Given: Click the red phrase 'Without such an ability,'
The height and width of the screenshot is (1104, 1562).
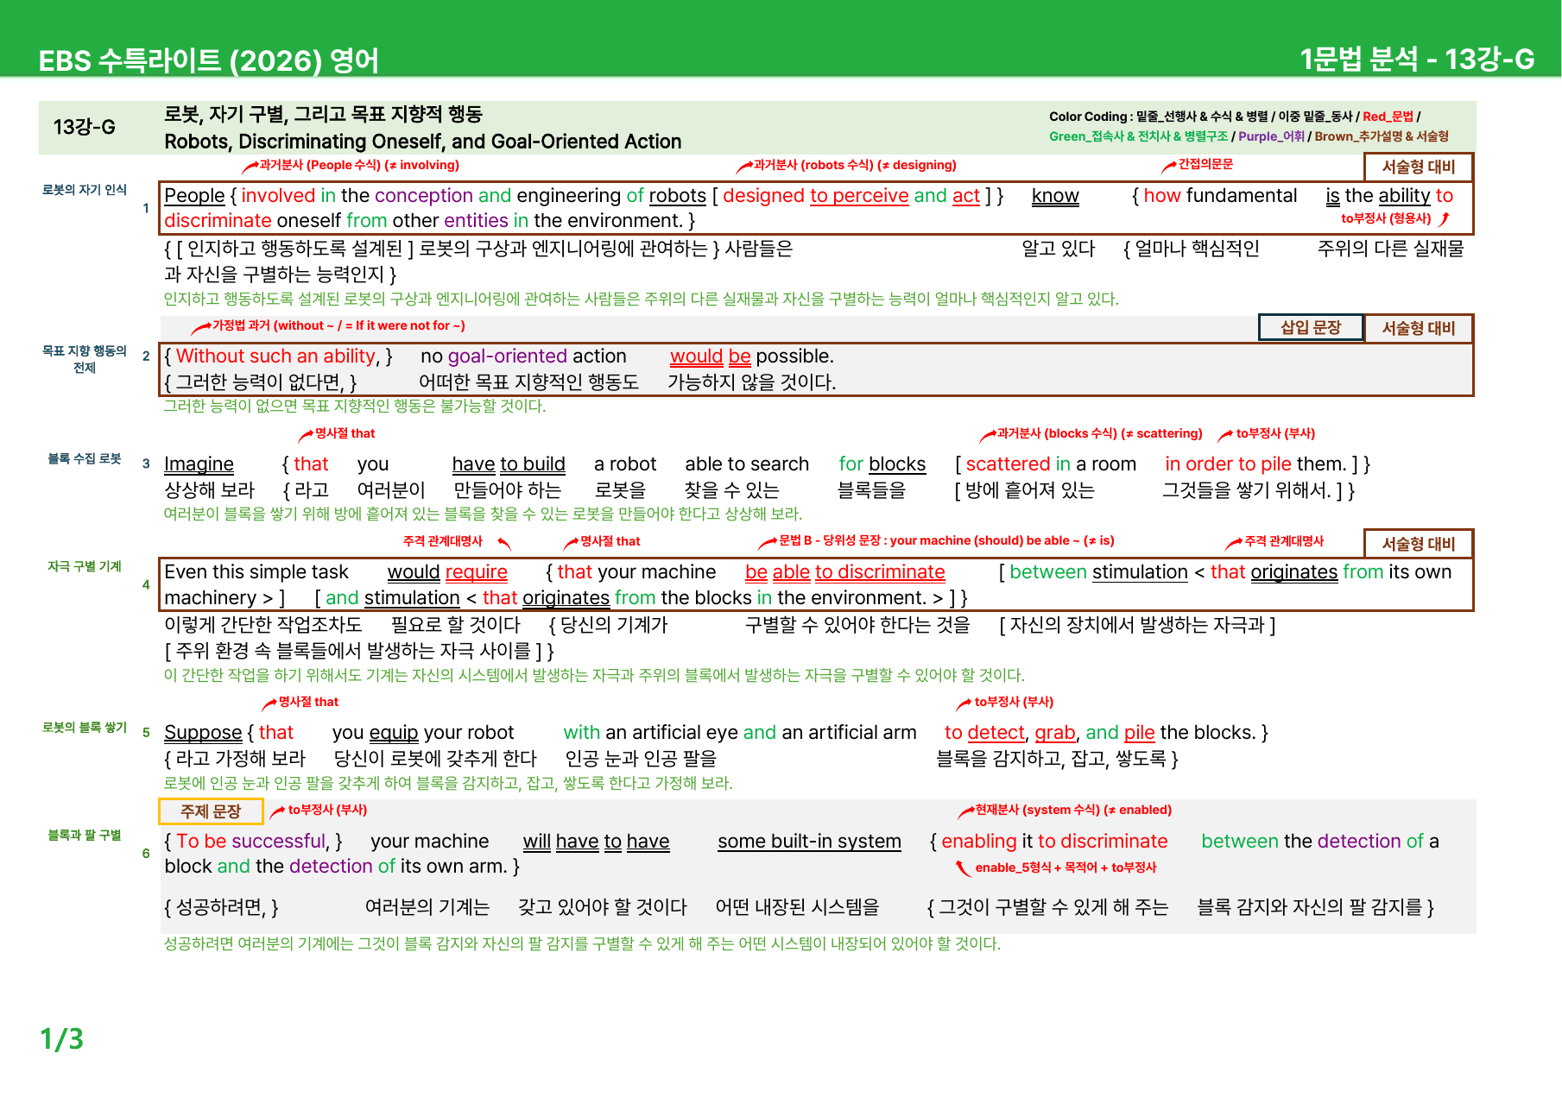Looking at the screenshot, I should click(278, 356).
